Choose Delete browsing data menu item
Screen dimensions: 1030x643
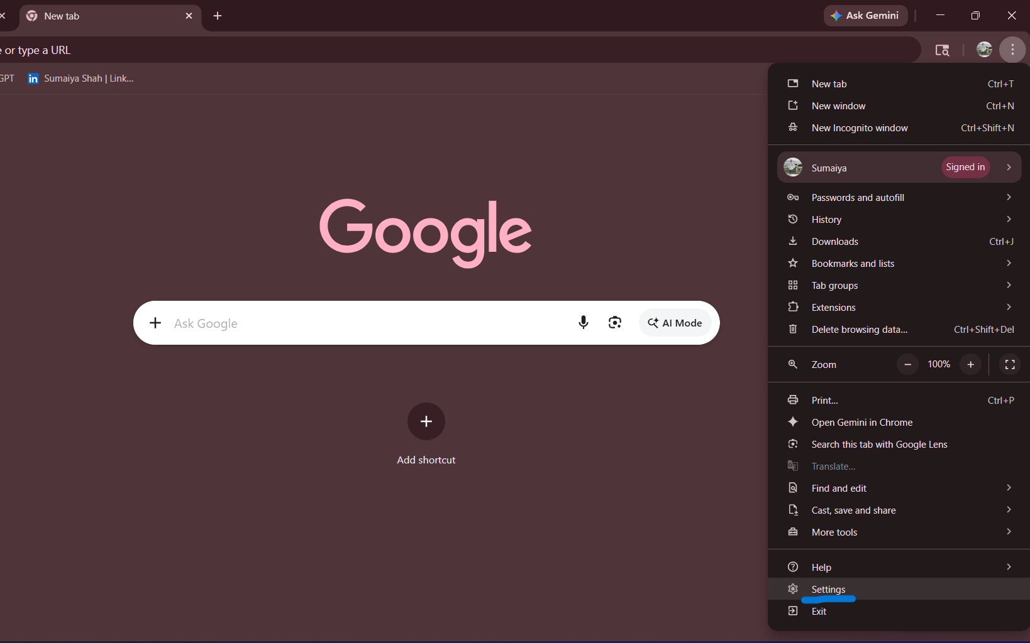[x=859, y=329]
